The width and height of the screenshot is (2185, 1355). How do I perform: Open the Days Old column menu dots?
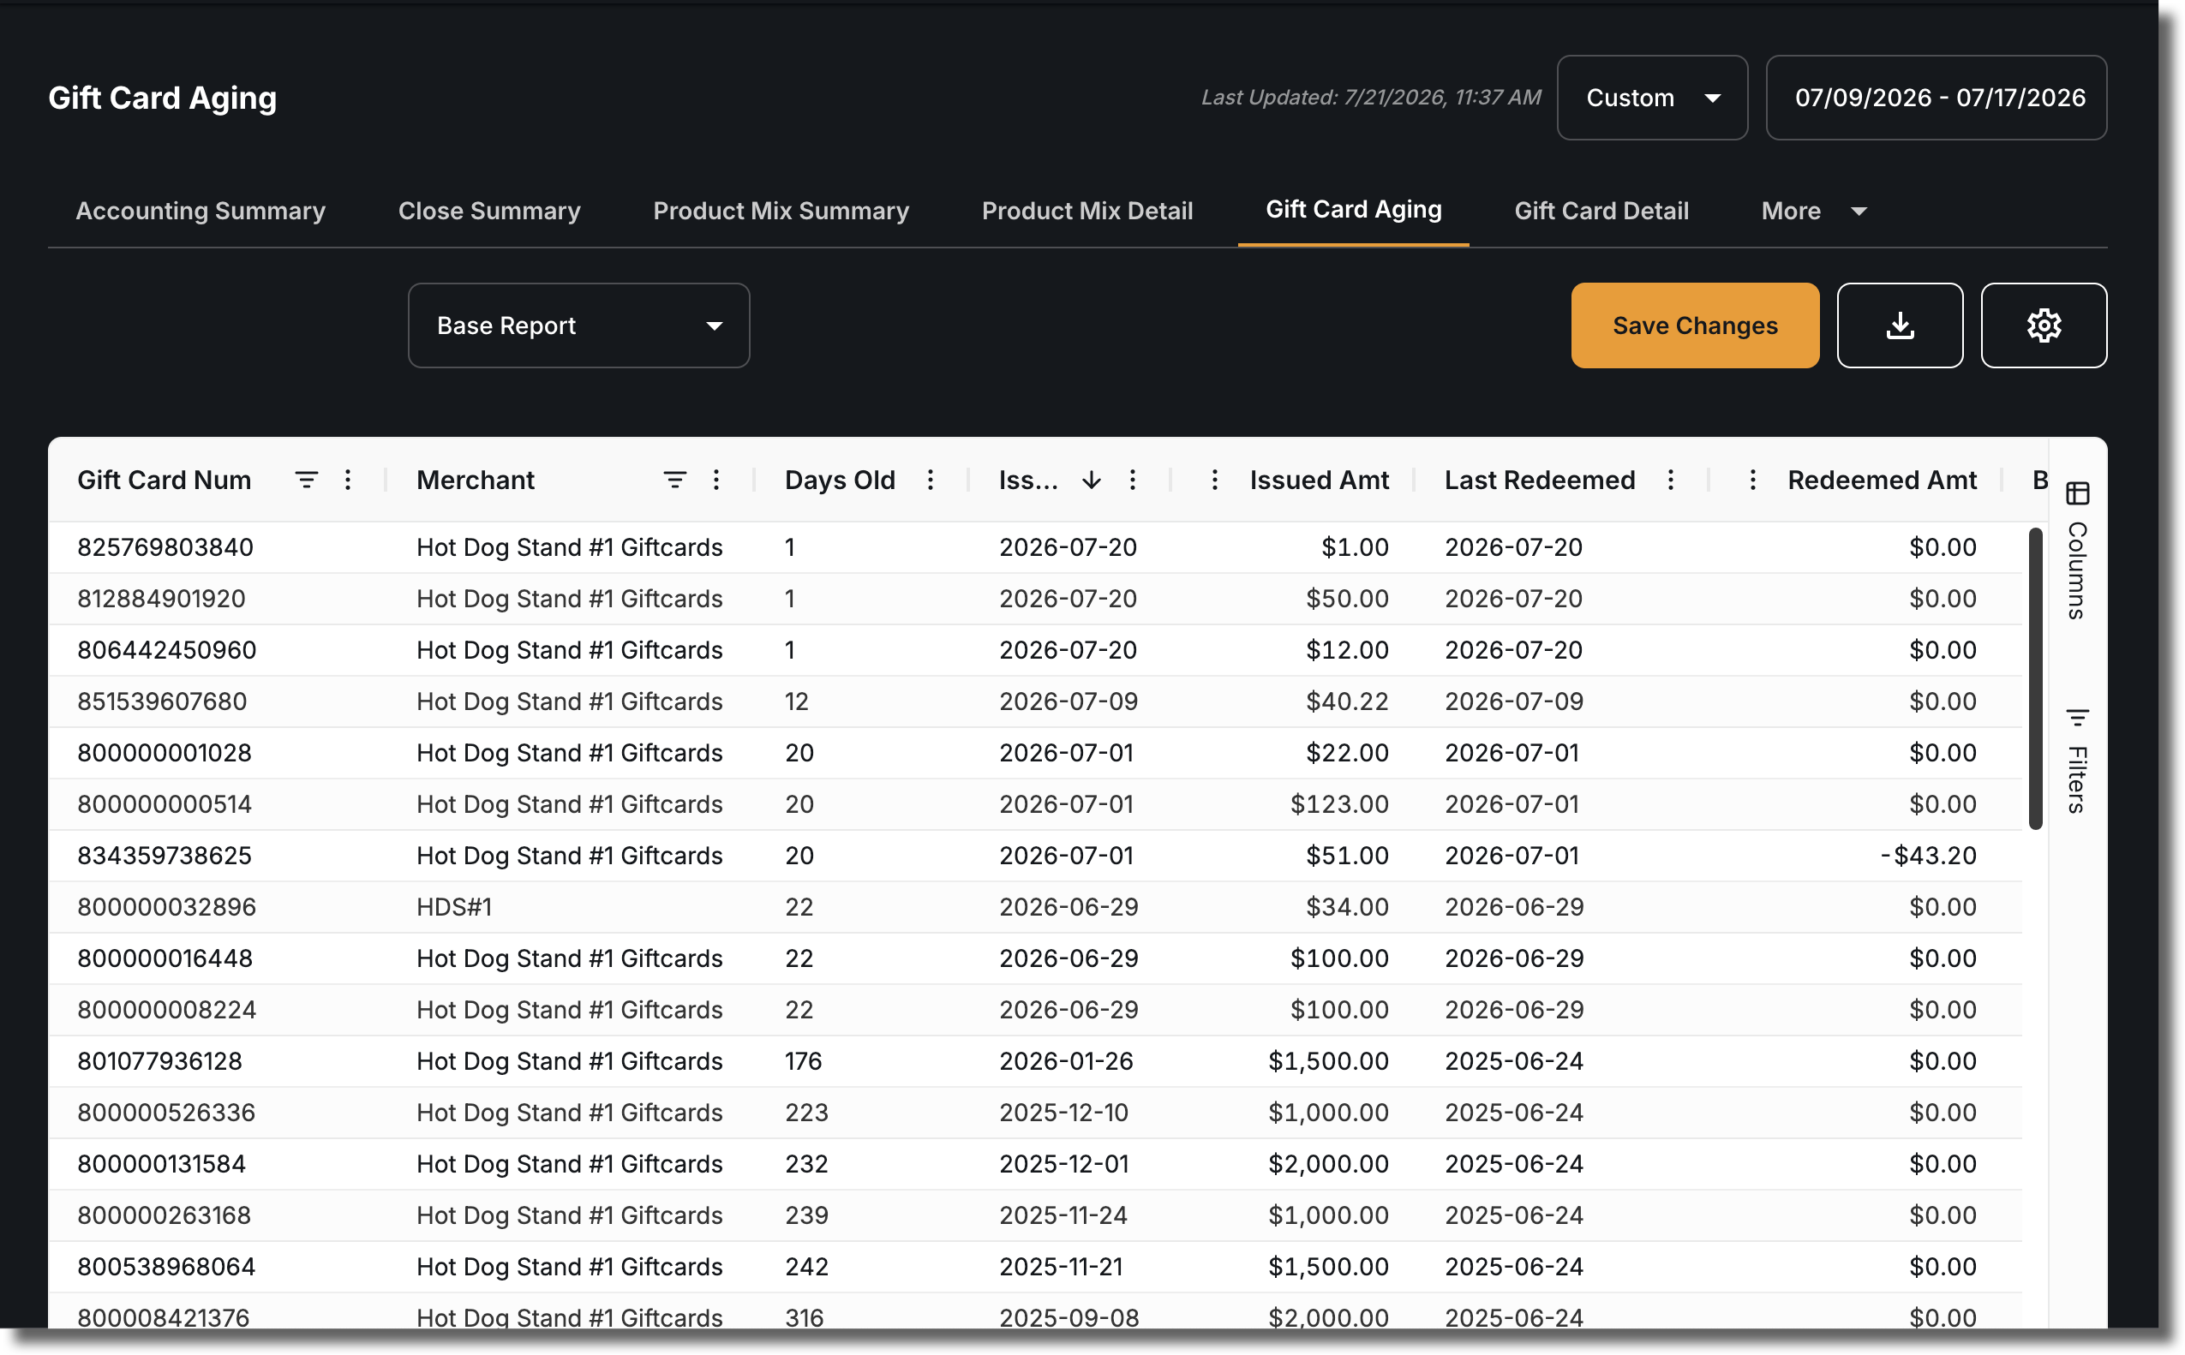[931, 481]
